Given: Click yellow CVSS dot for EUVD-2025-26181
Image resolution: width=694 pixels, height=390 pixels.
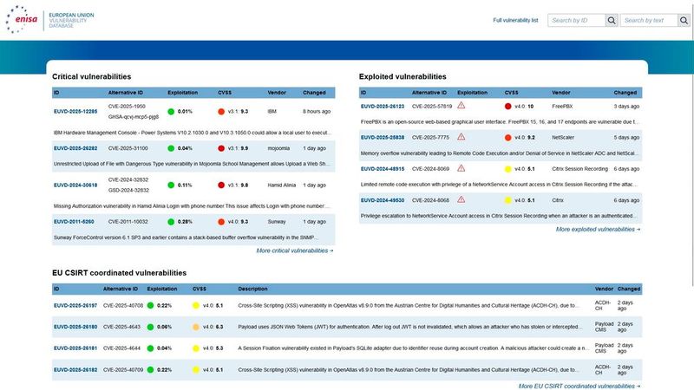Looking at the screenshot, I should (x=196, y=348).
